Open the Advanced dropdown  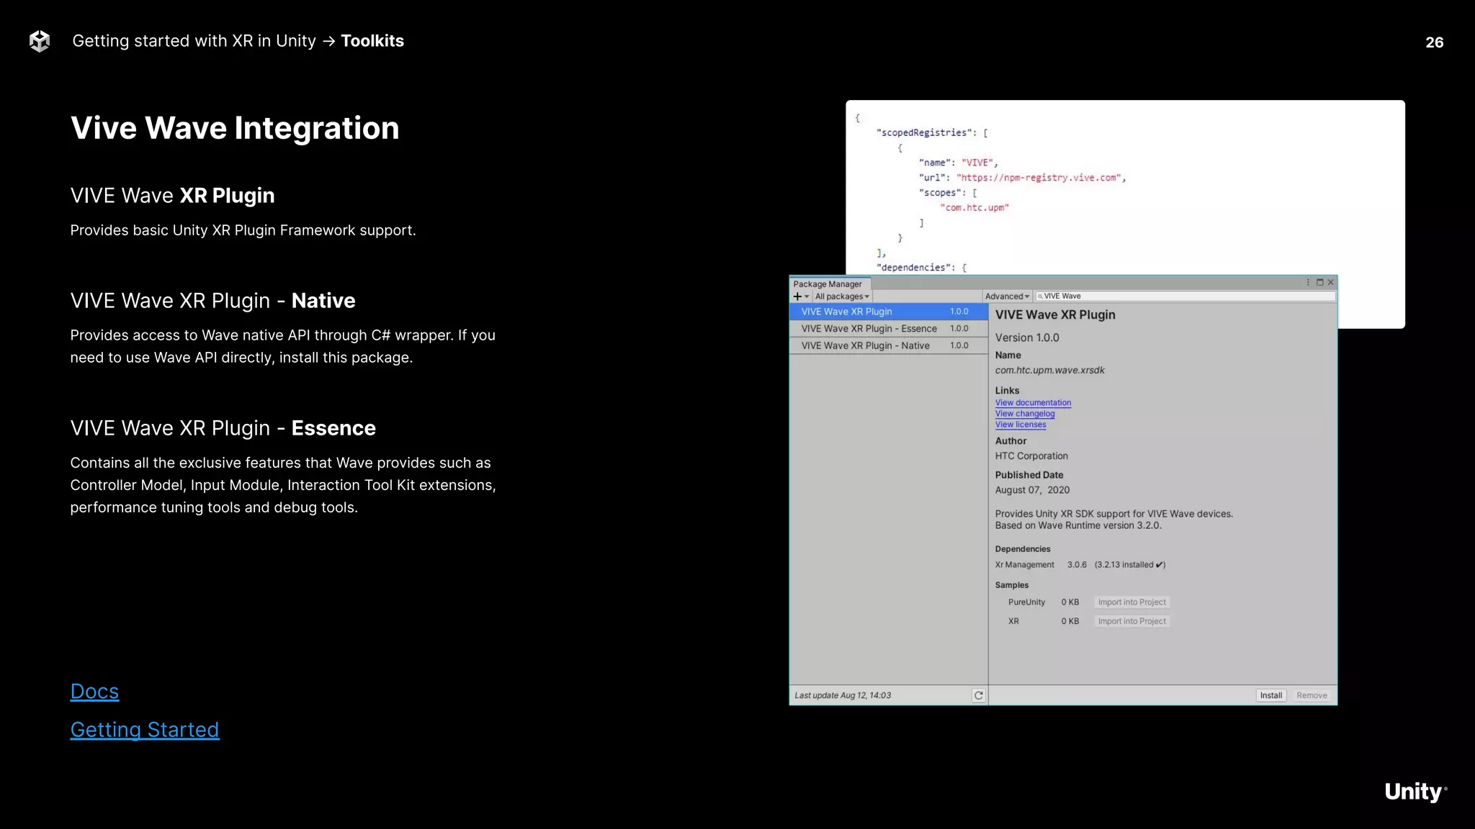[1007, 296]
